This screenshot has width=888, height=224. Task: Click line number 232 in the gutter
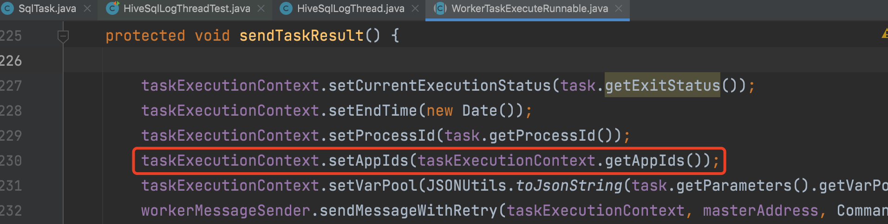tap(11, 211)
